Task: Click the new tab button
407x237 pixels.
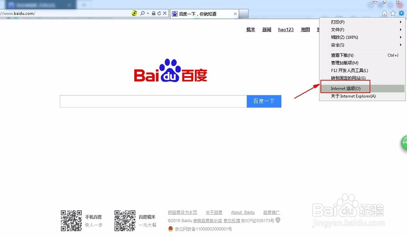Action: point(243,14)
